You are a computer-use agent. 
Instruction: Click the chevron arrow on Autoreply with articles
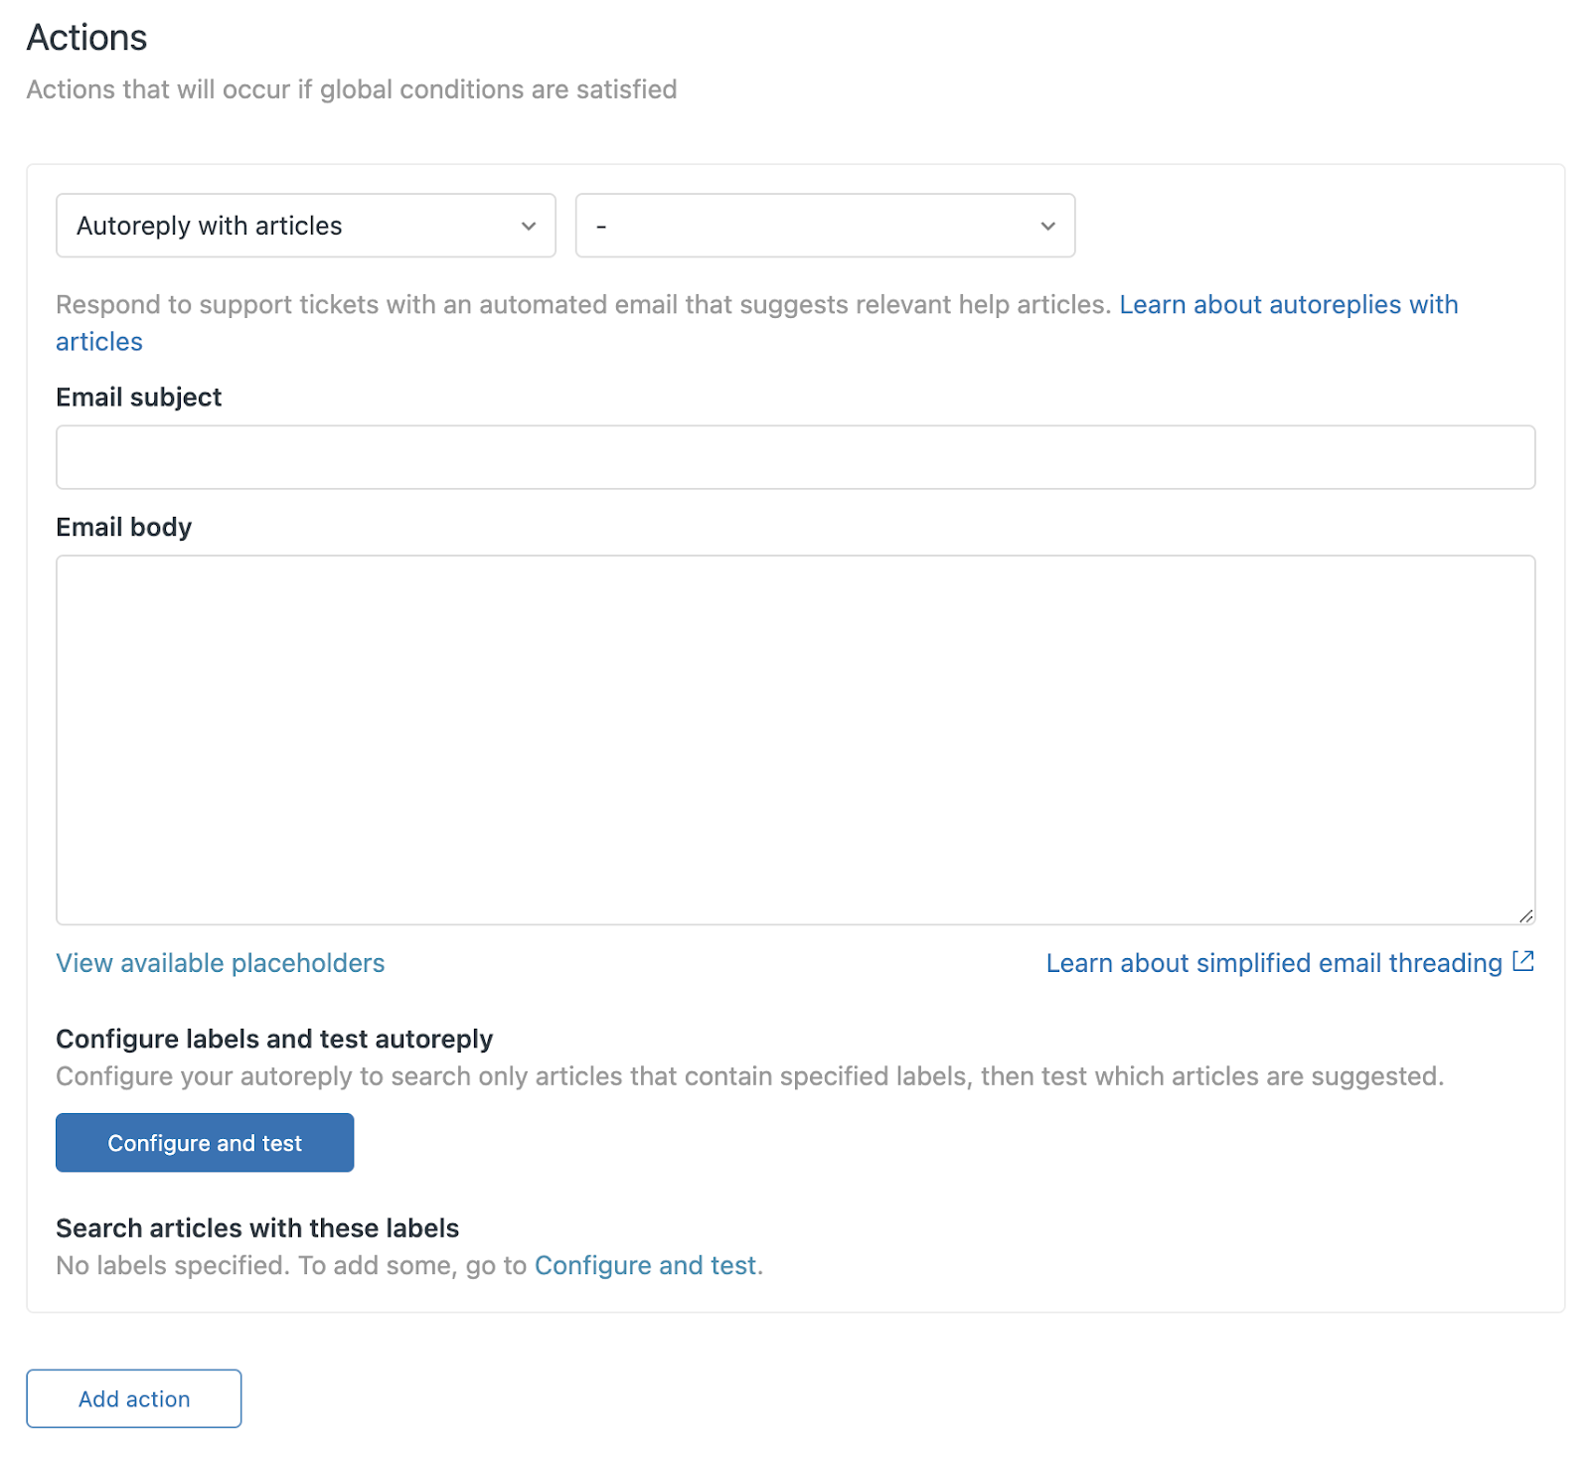(x=529, y=227)
